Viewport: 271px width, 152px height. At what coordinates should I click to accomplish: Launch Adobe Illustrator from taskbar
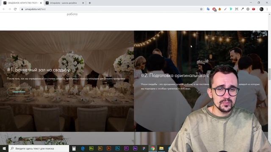pos(109,148)
